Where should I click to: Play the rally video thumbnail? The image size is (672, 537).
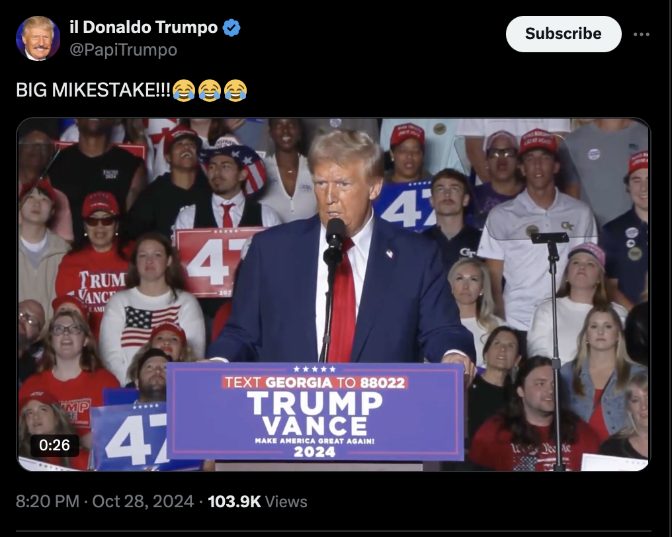333,294
